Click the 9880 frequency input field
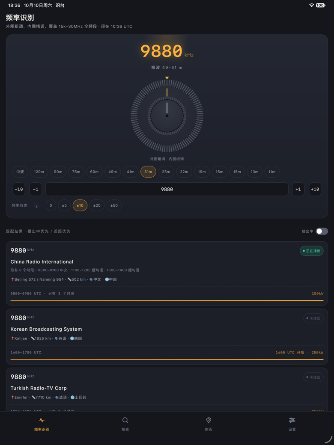The image size is (334, 445). (167, 189)
